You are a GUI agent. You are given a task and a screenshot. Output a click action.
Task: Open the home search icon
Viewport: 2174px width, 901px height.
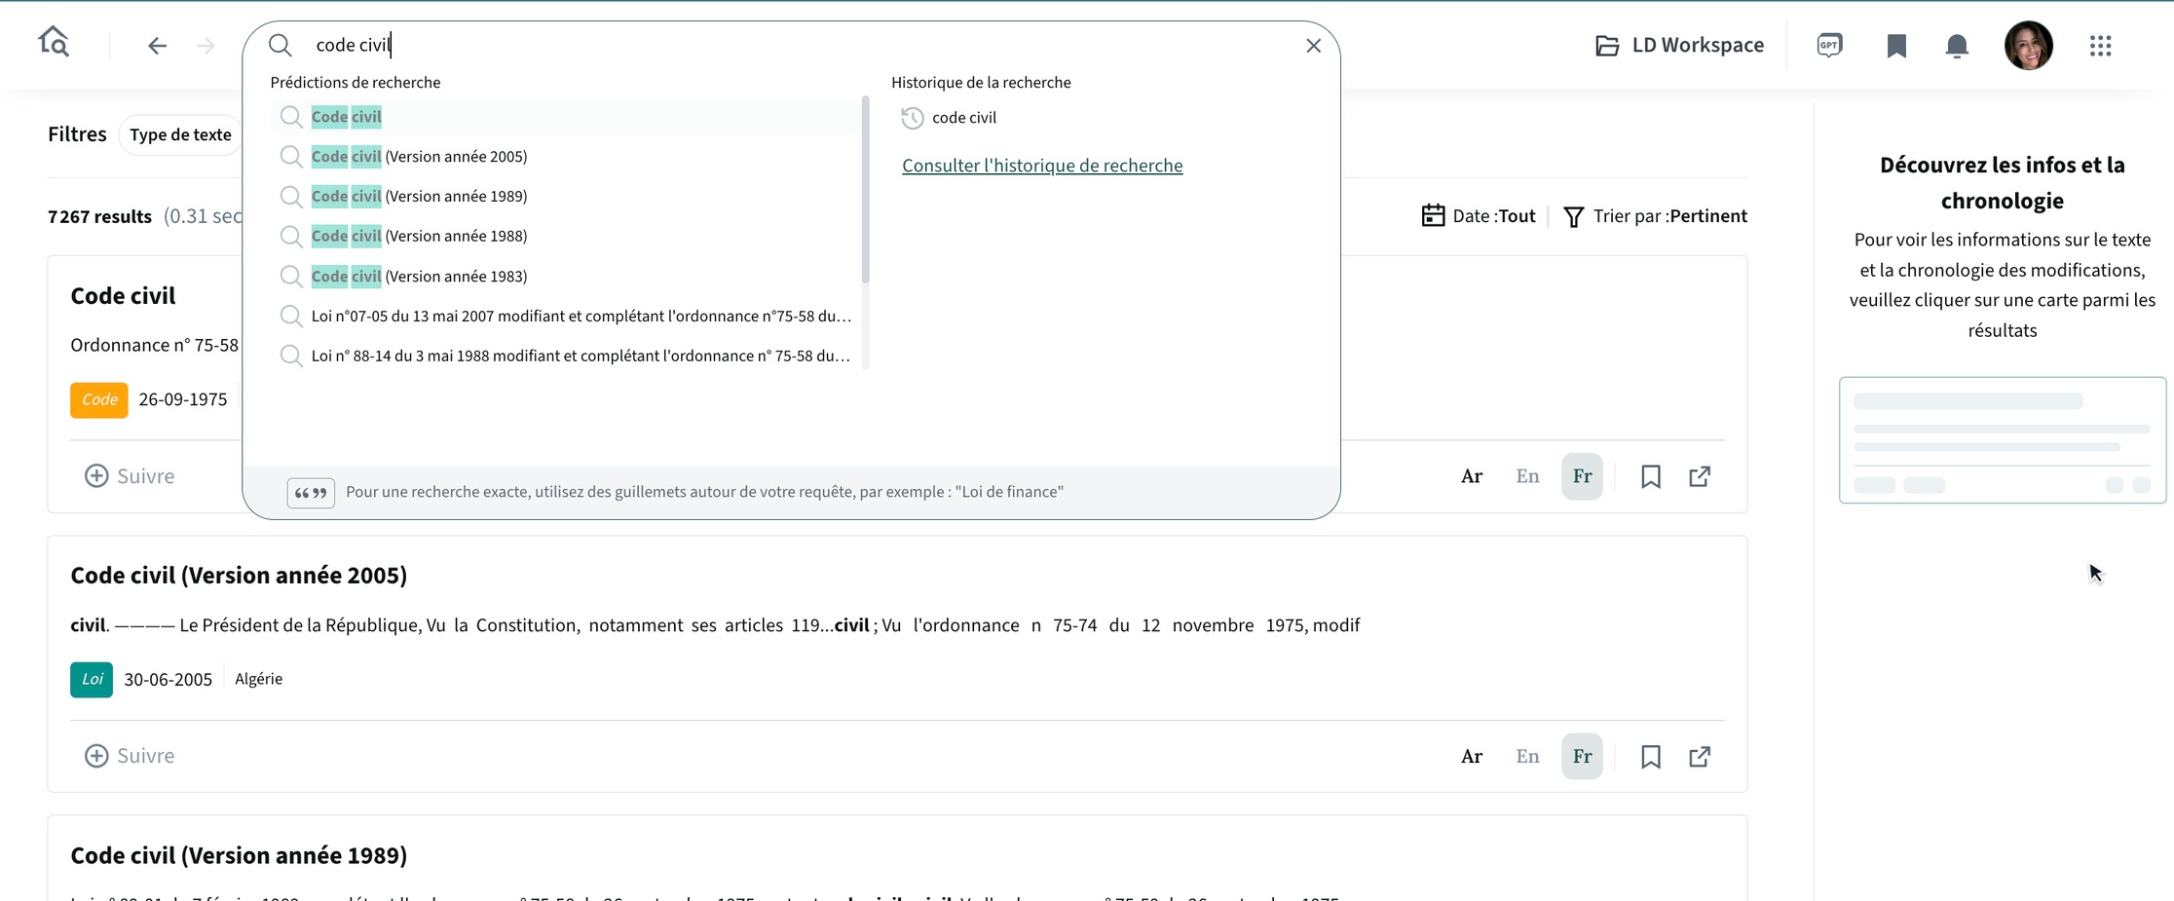(x=55, y=42)
